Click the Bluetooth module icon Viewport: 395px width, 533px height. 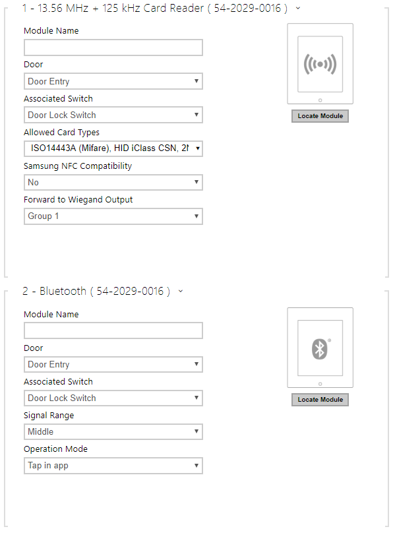tap(320, 349)
